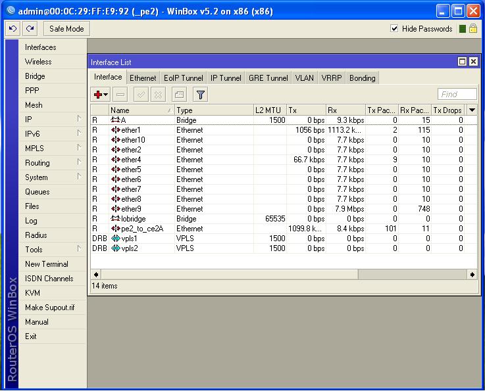Expand the IPv6 submenu

click(x=79, y=133)
